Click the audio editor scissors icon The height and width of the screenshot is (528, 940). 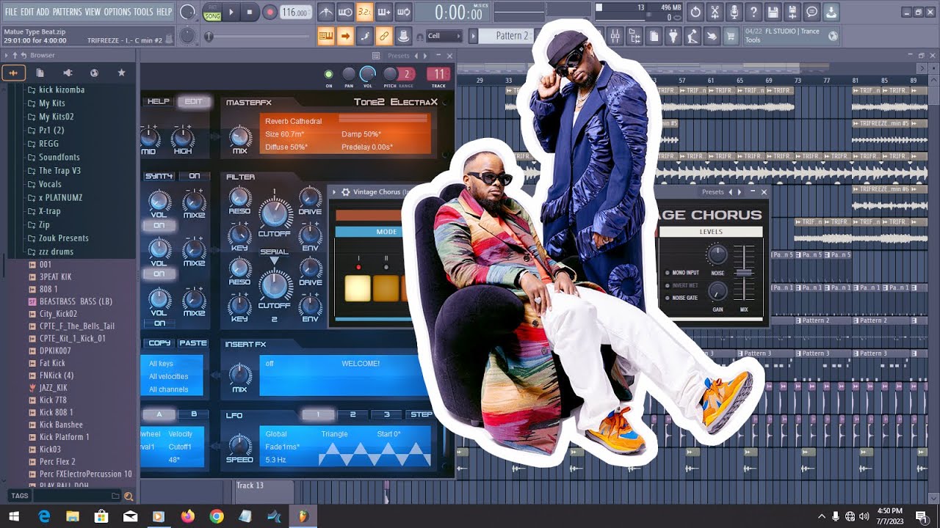coord(715,12)
